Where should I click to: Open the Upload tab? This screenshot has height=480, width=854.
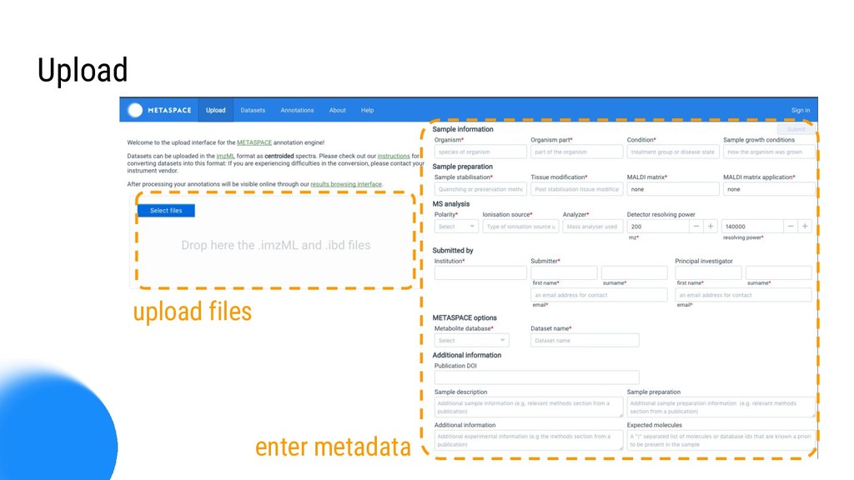tap(216, 110)
